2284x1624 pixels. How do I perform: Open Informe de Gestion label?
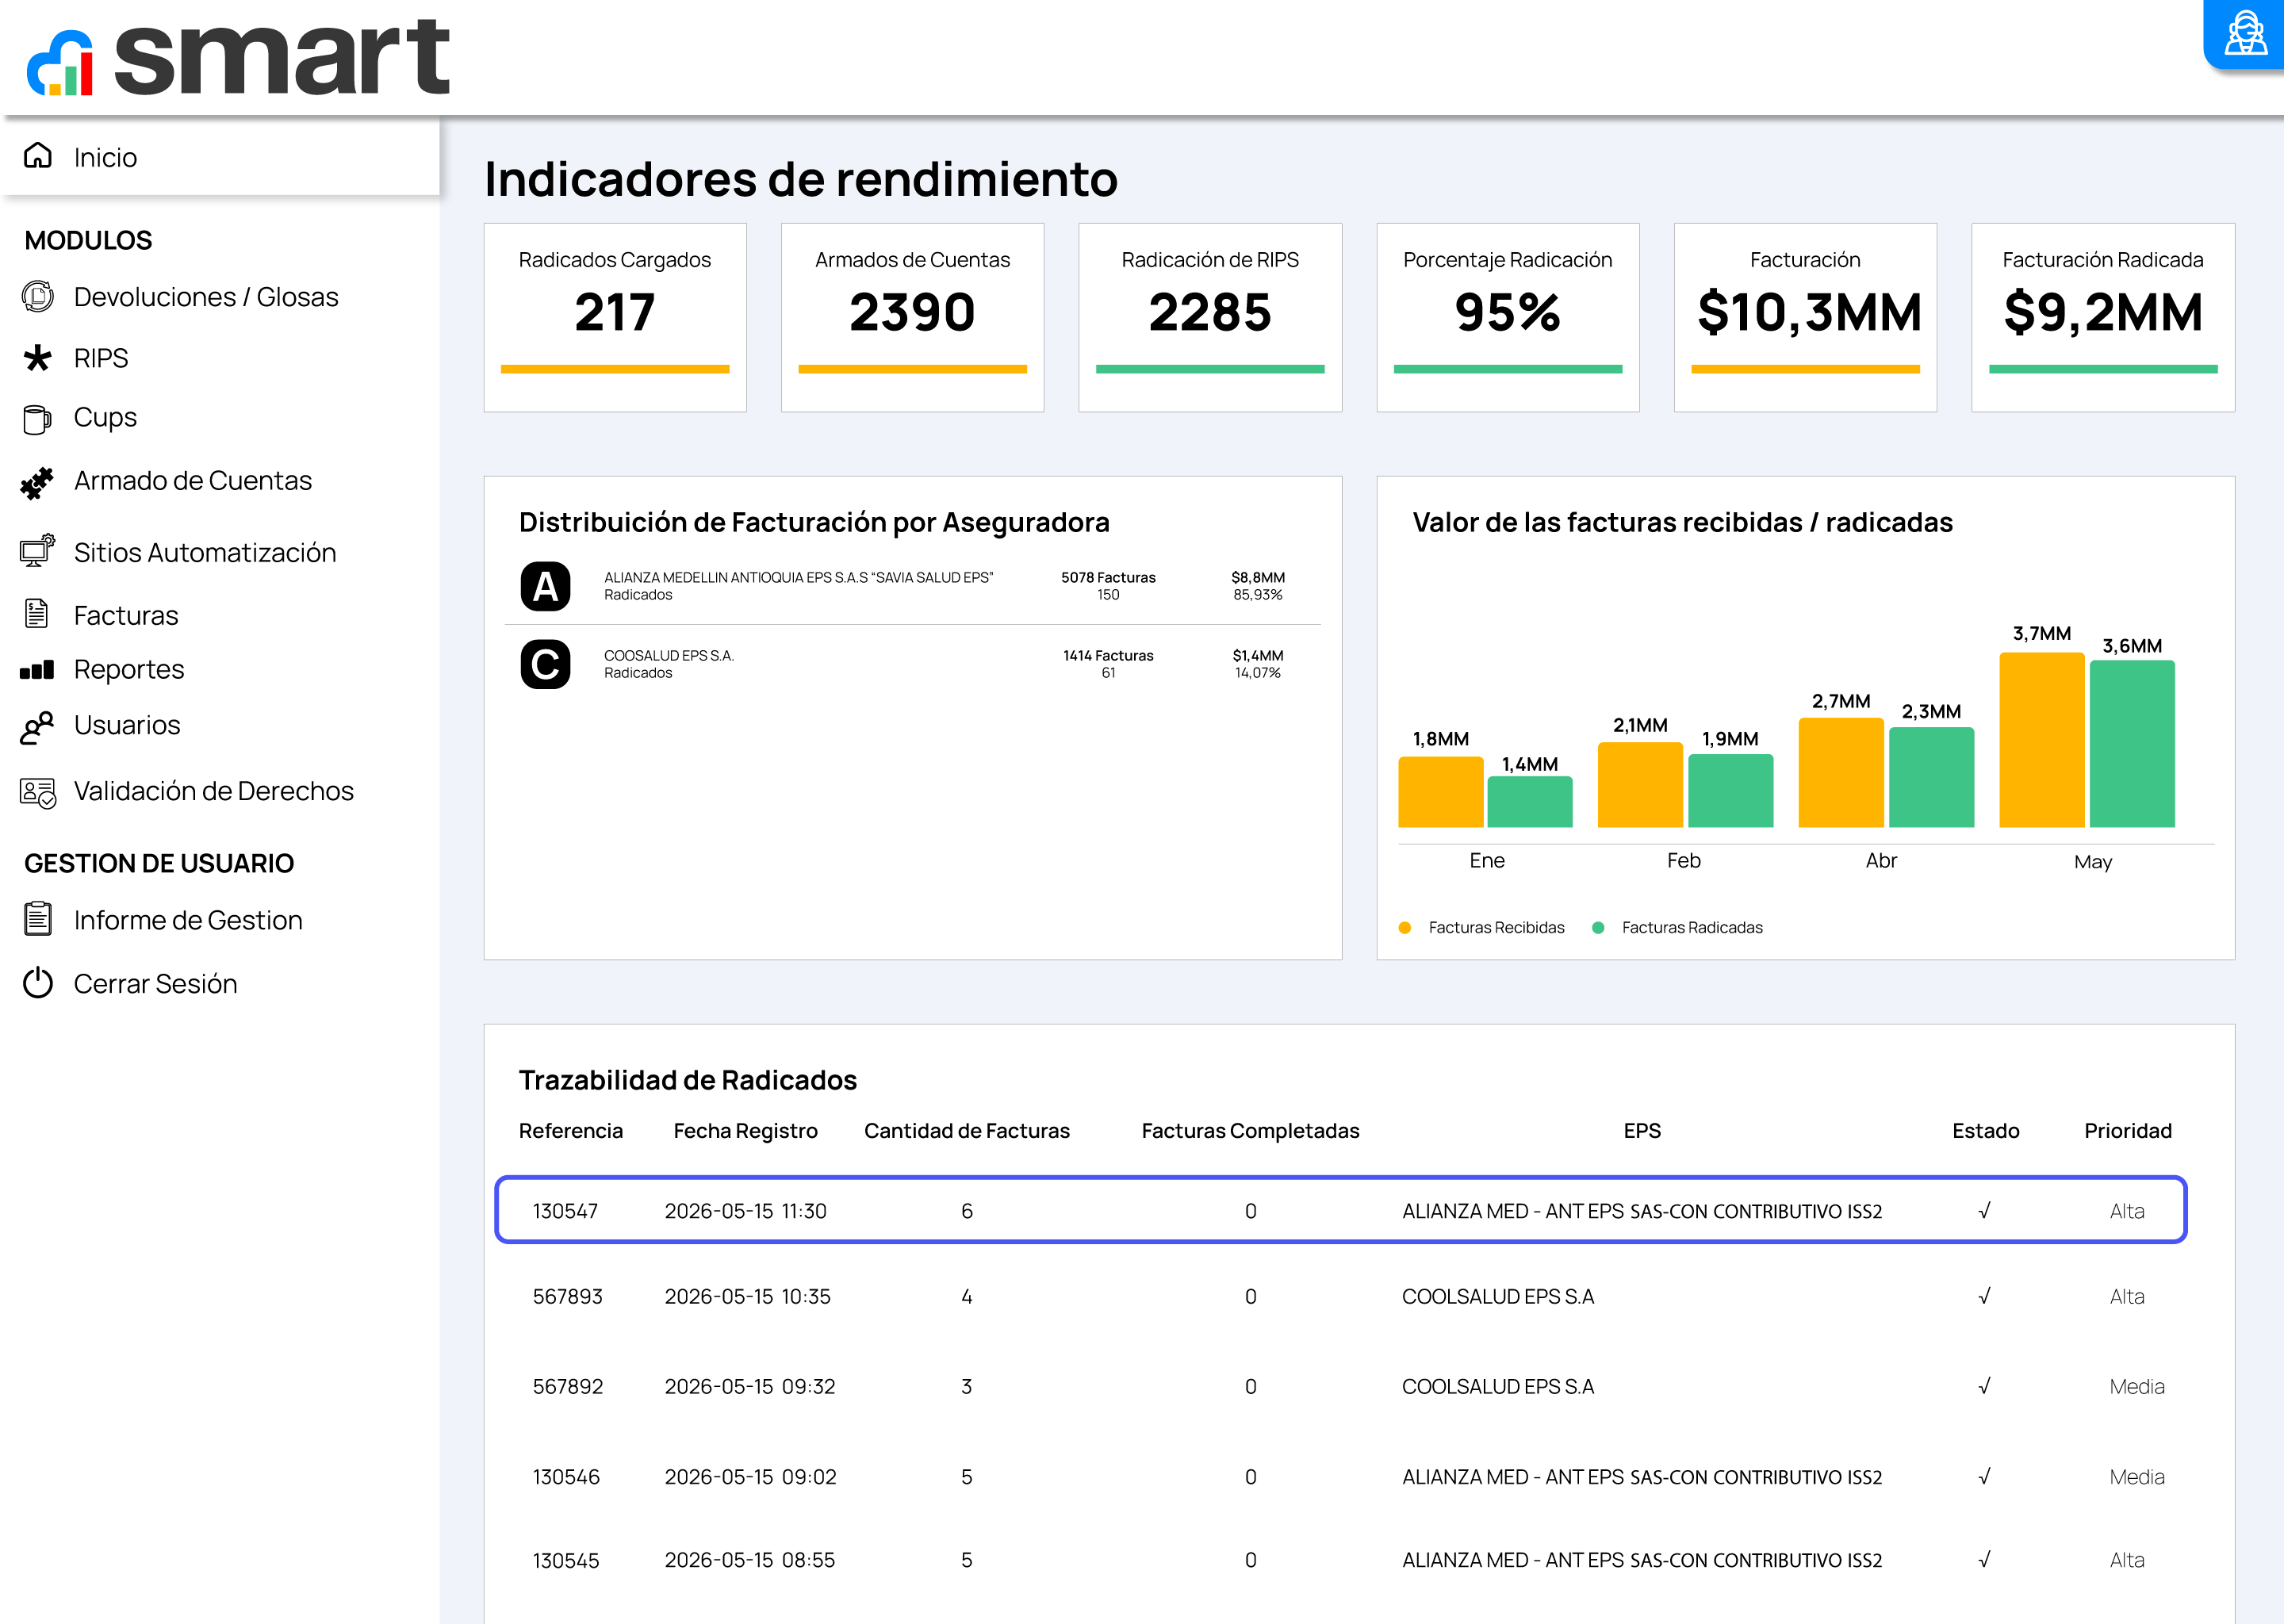(188, 920)
